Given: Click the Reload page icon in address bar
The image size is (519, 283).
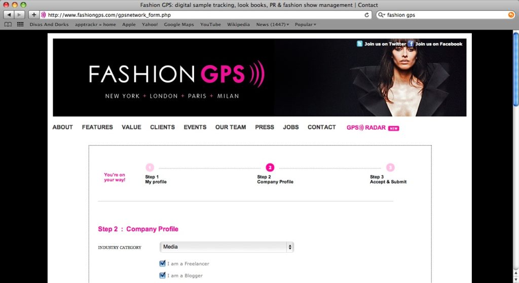Looking at the screenshot, I should [367, 15].
